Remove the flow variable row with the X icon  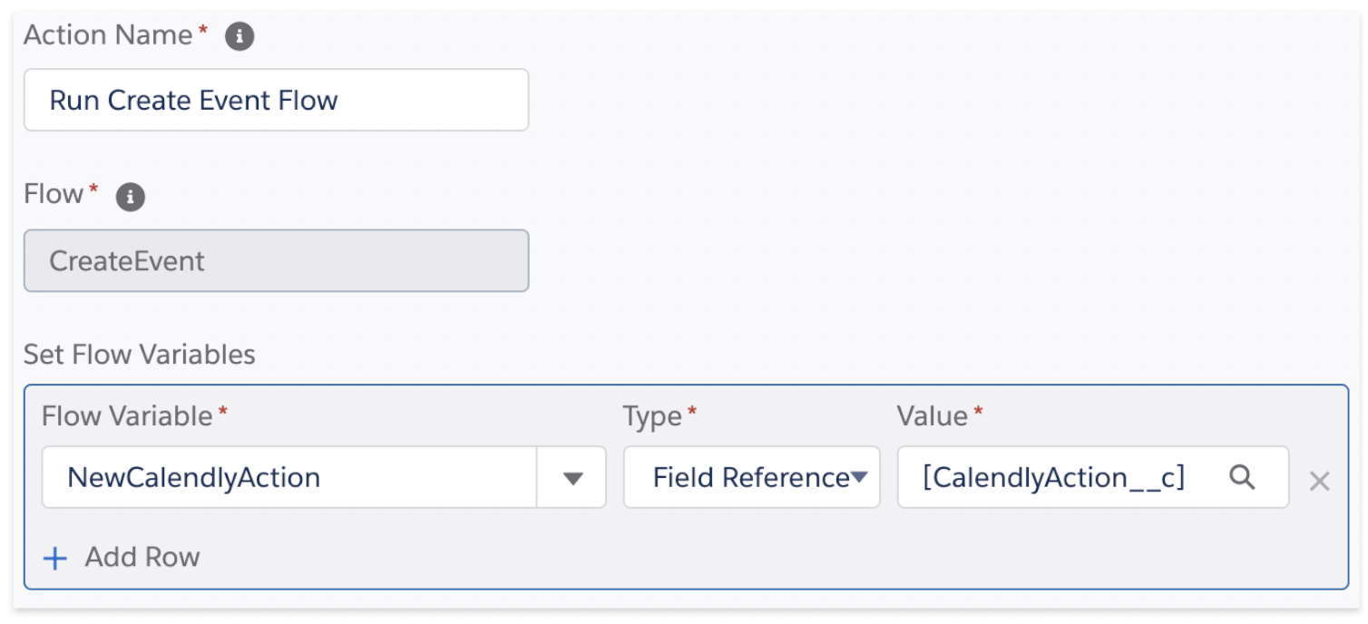point(1320,482)
